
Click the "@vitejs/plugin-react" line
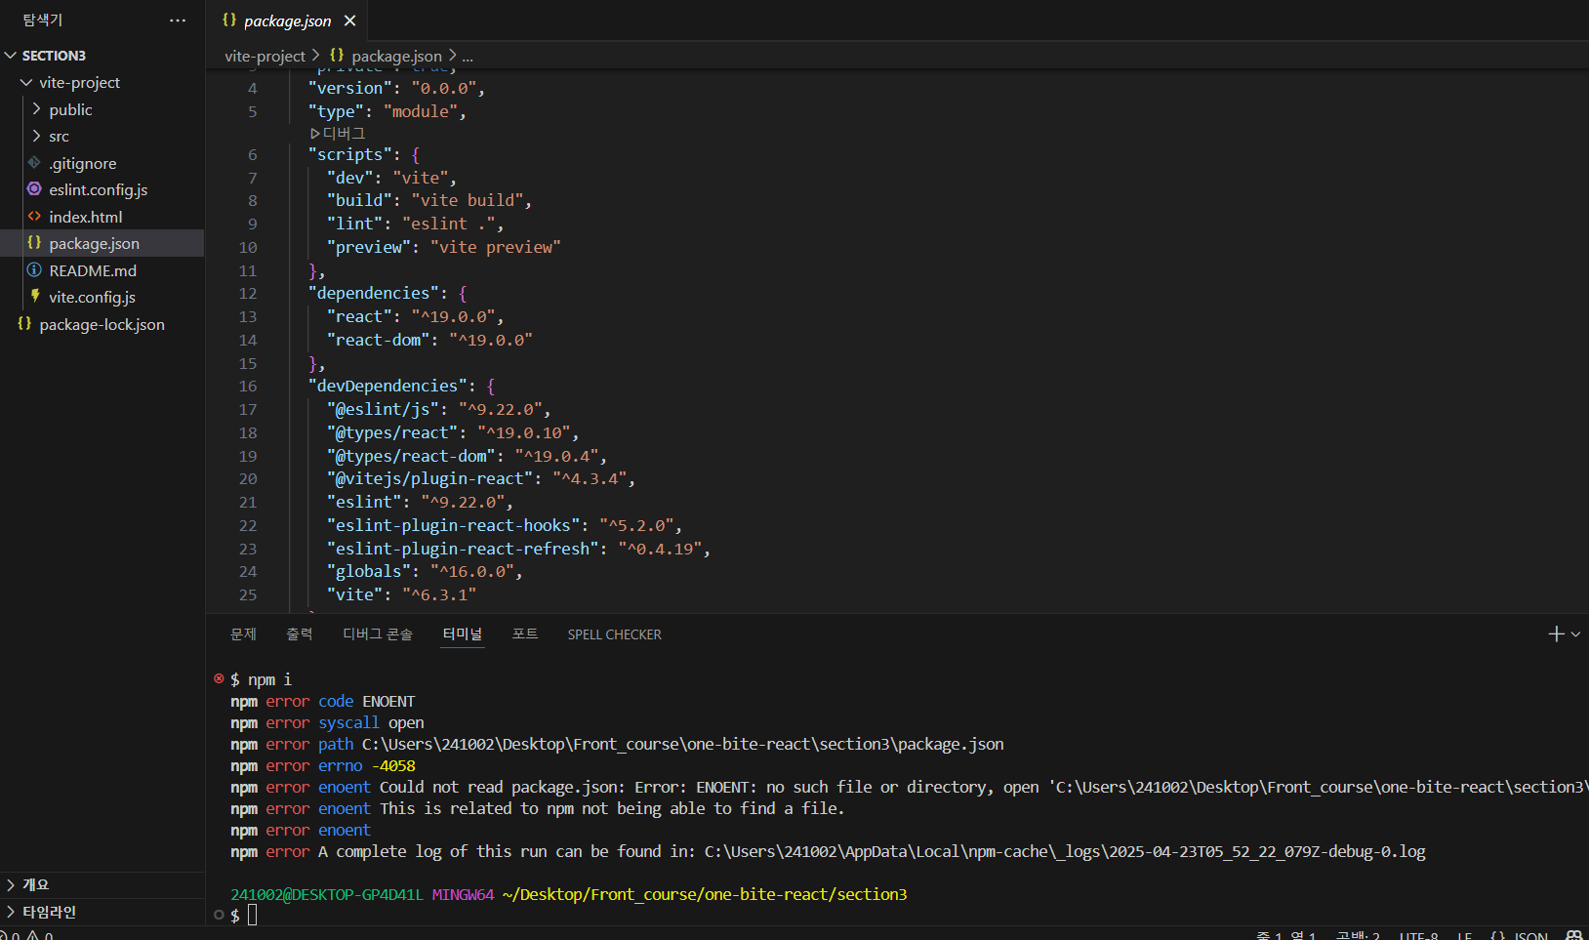click(481, 478)
